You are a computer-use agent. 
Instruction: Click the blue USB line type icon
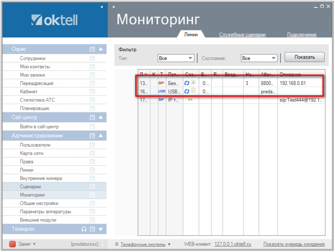point(161,91)
